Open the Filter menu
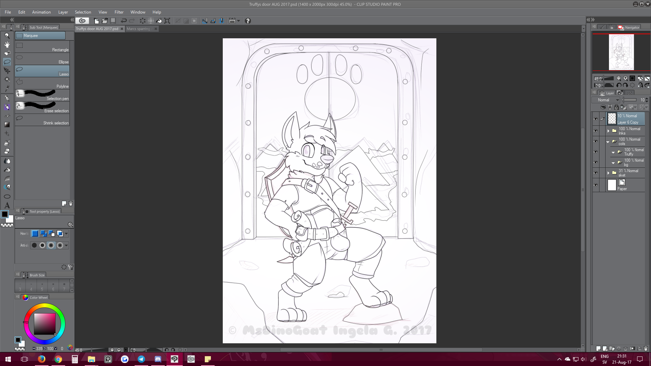 119,12
